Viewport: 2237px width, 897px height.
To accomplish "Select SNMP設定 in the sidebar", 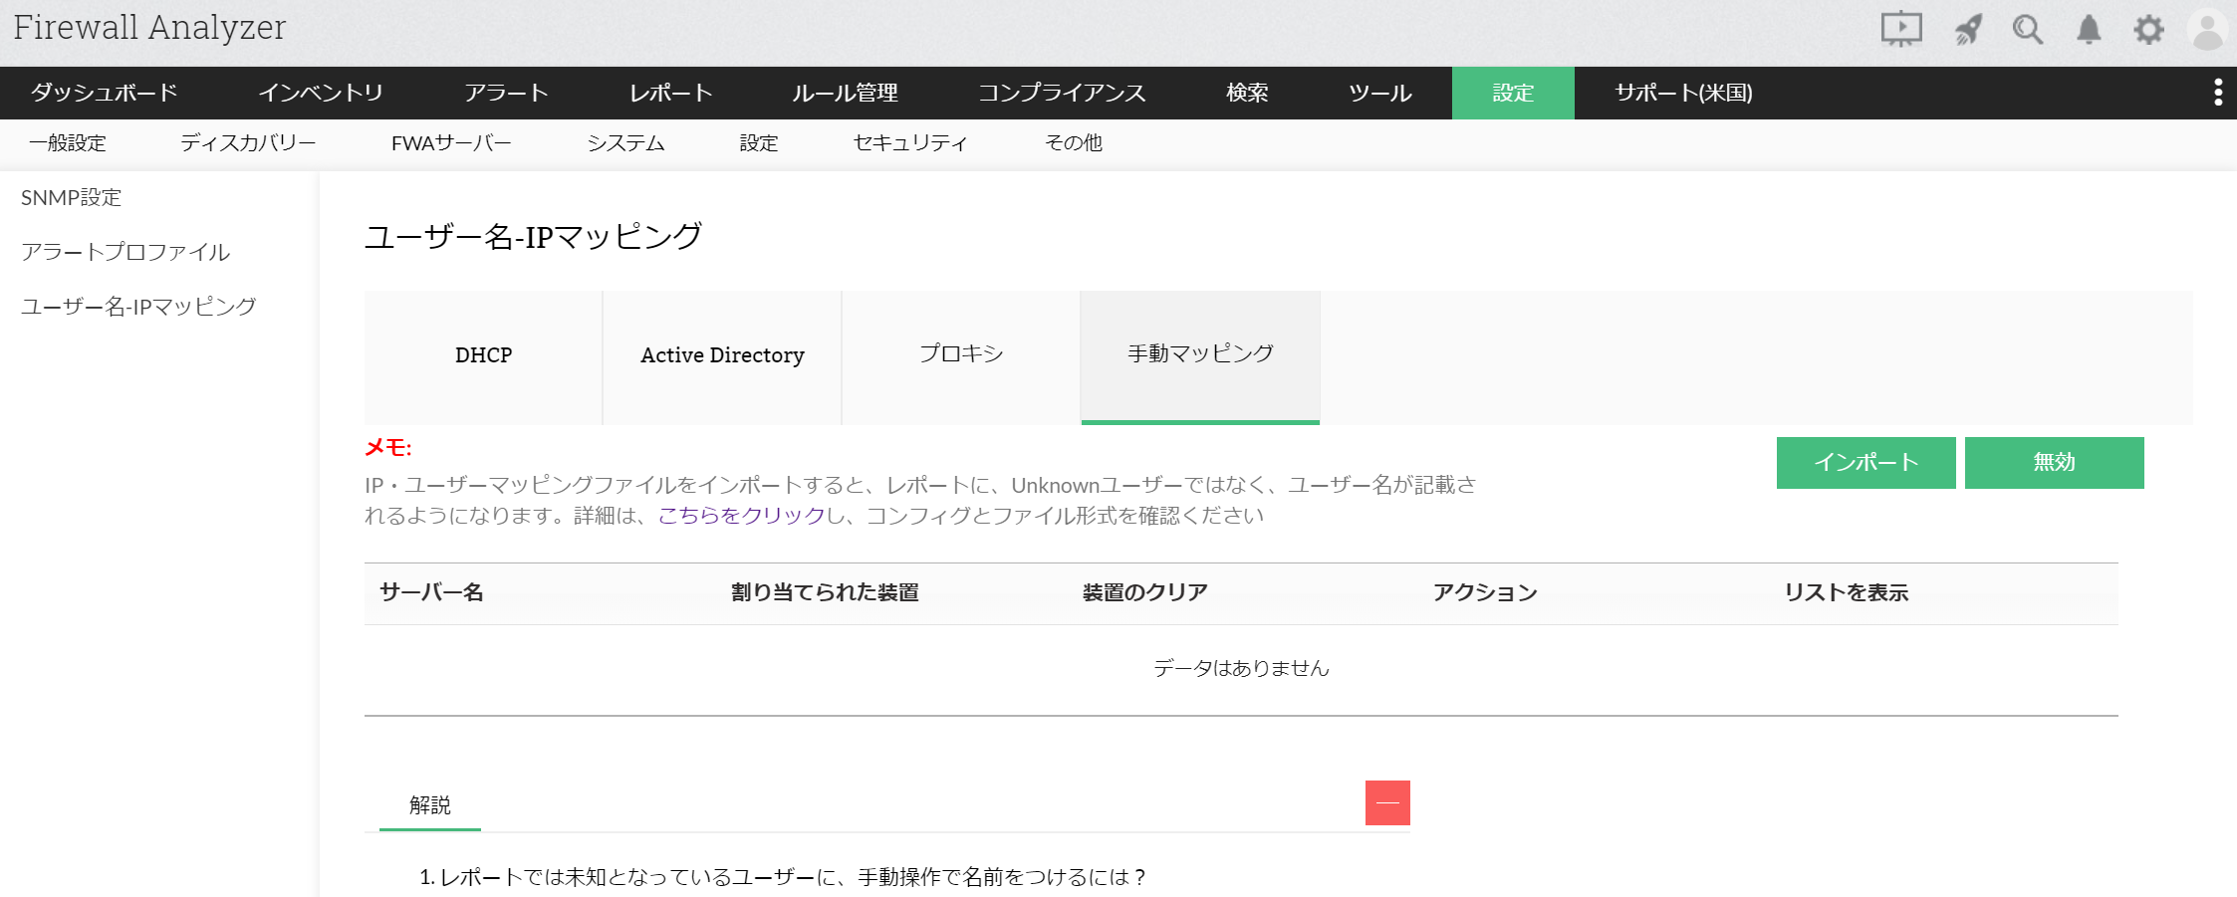I will (72, 198).
